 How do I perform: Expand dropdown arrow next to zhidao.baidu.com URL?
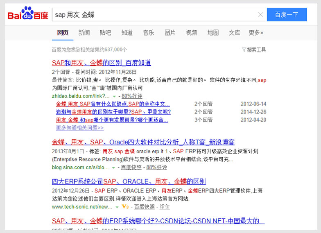pyautogui.click(x=114, y=96)
